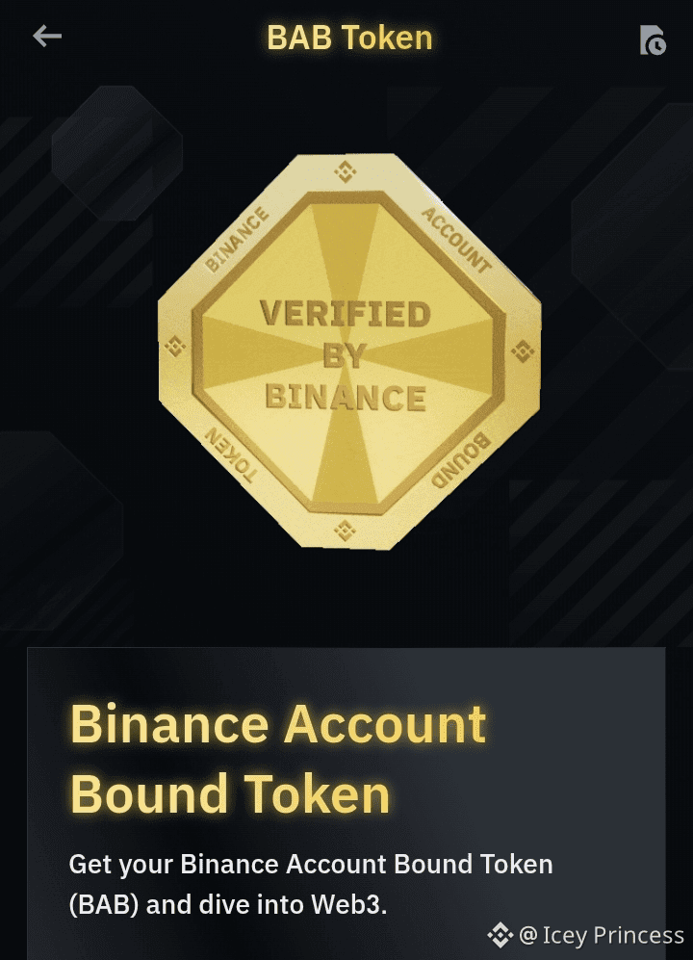Open the @ Icey Princess profile link

[x=602, y=935]
